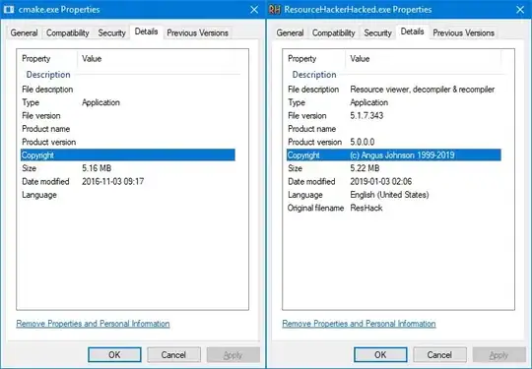Screen dimensions: 532x369
Task: Click Remove Properties link in ResourceHackerHacked dialog
Action: pyautogui.click(x=359, y=324)
